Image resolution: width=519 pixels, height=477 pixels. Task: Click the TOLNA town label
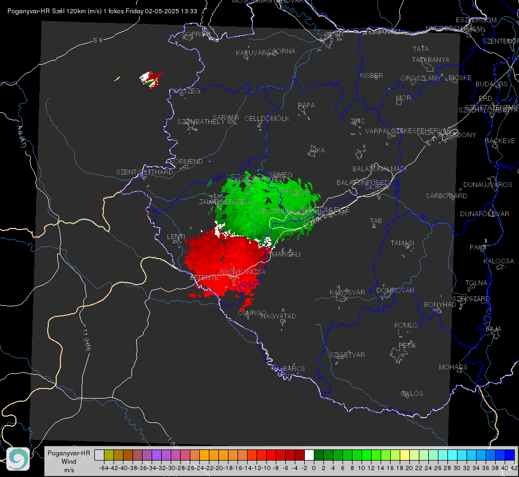pos(476,283)
